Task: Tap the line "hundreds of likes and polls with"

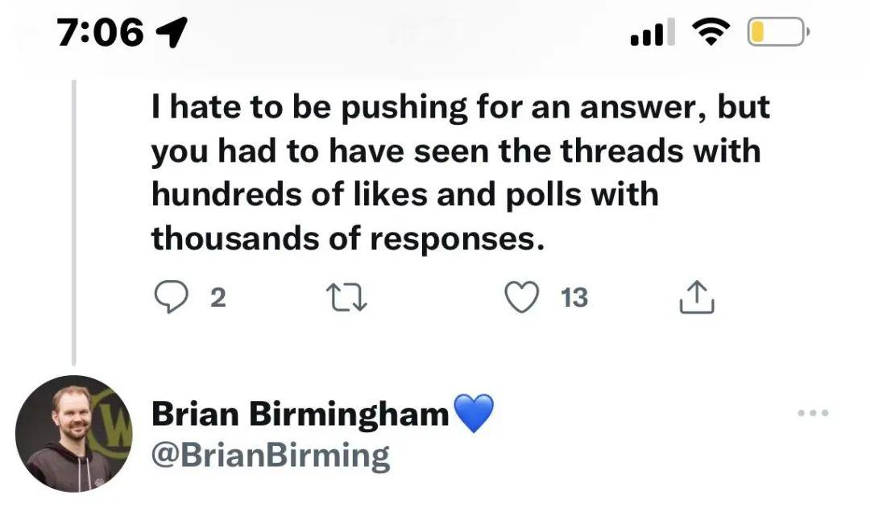Action: [x=405, y=194]
